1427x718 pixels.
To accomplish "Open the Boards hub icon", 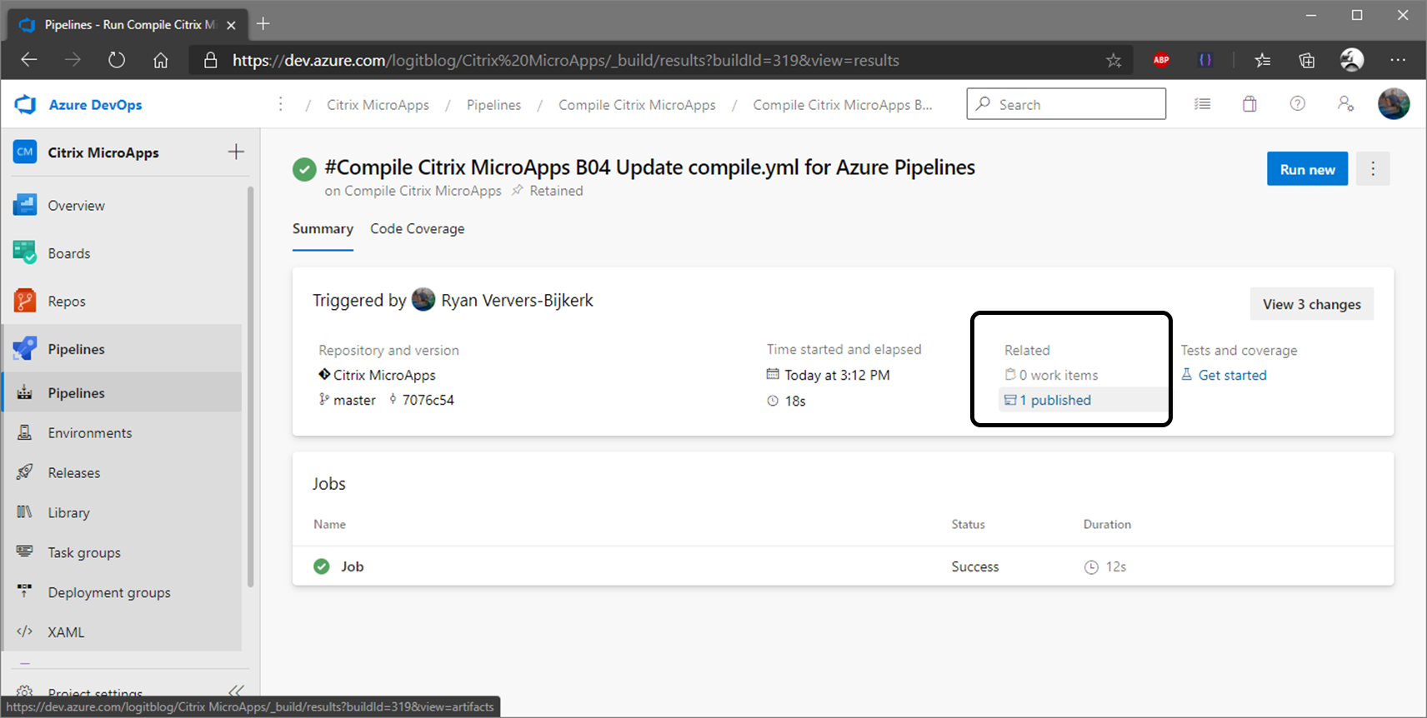I will coord(25,253).
